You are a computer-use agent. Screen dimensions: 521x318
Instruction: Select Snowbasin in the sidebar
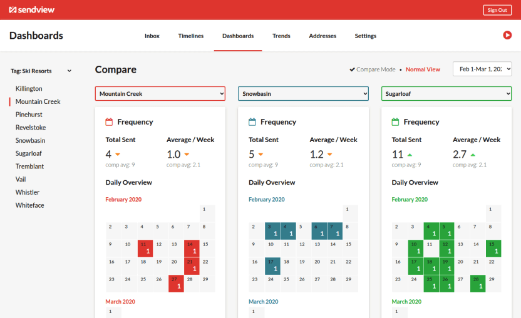pyautogui.click(x=30, y=141)
